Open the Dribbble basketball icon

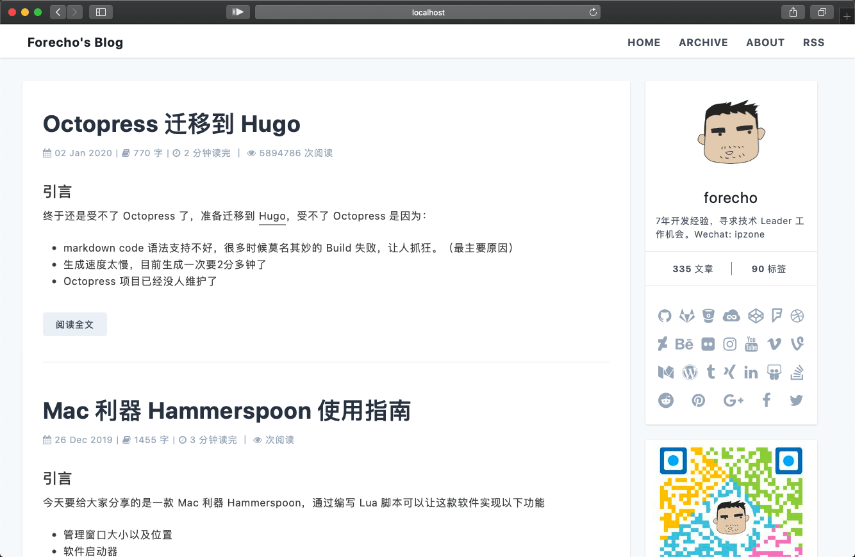click(797, 316)
